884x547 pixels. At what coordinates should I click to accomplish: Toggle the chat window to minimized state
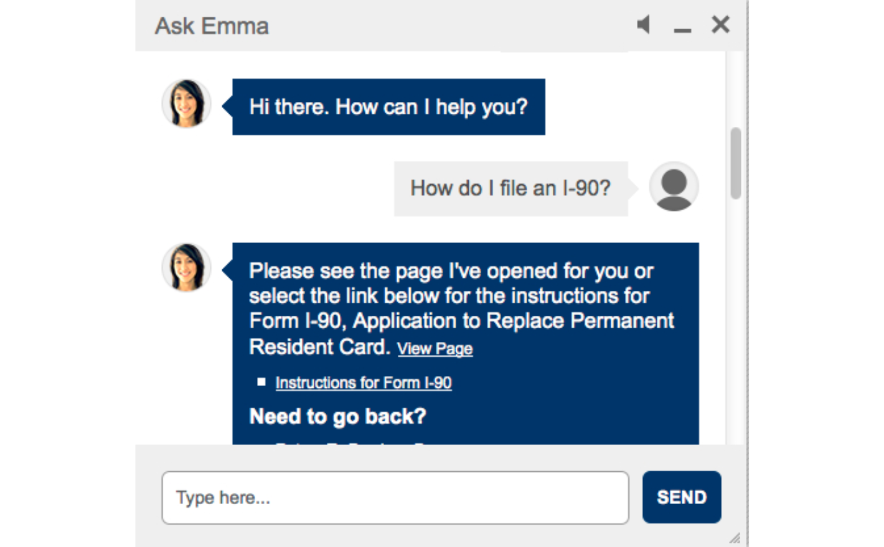pyautogui.click(x=683, y=28)
